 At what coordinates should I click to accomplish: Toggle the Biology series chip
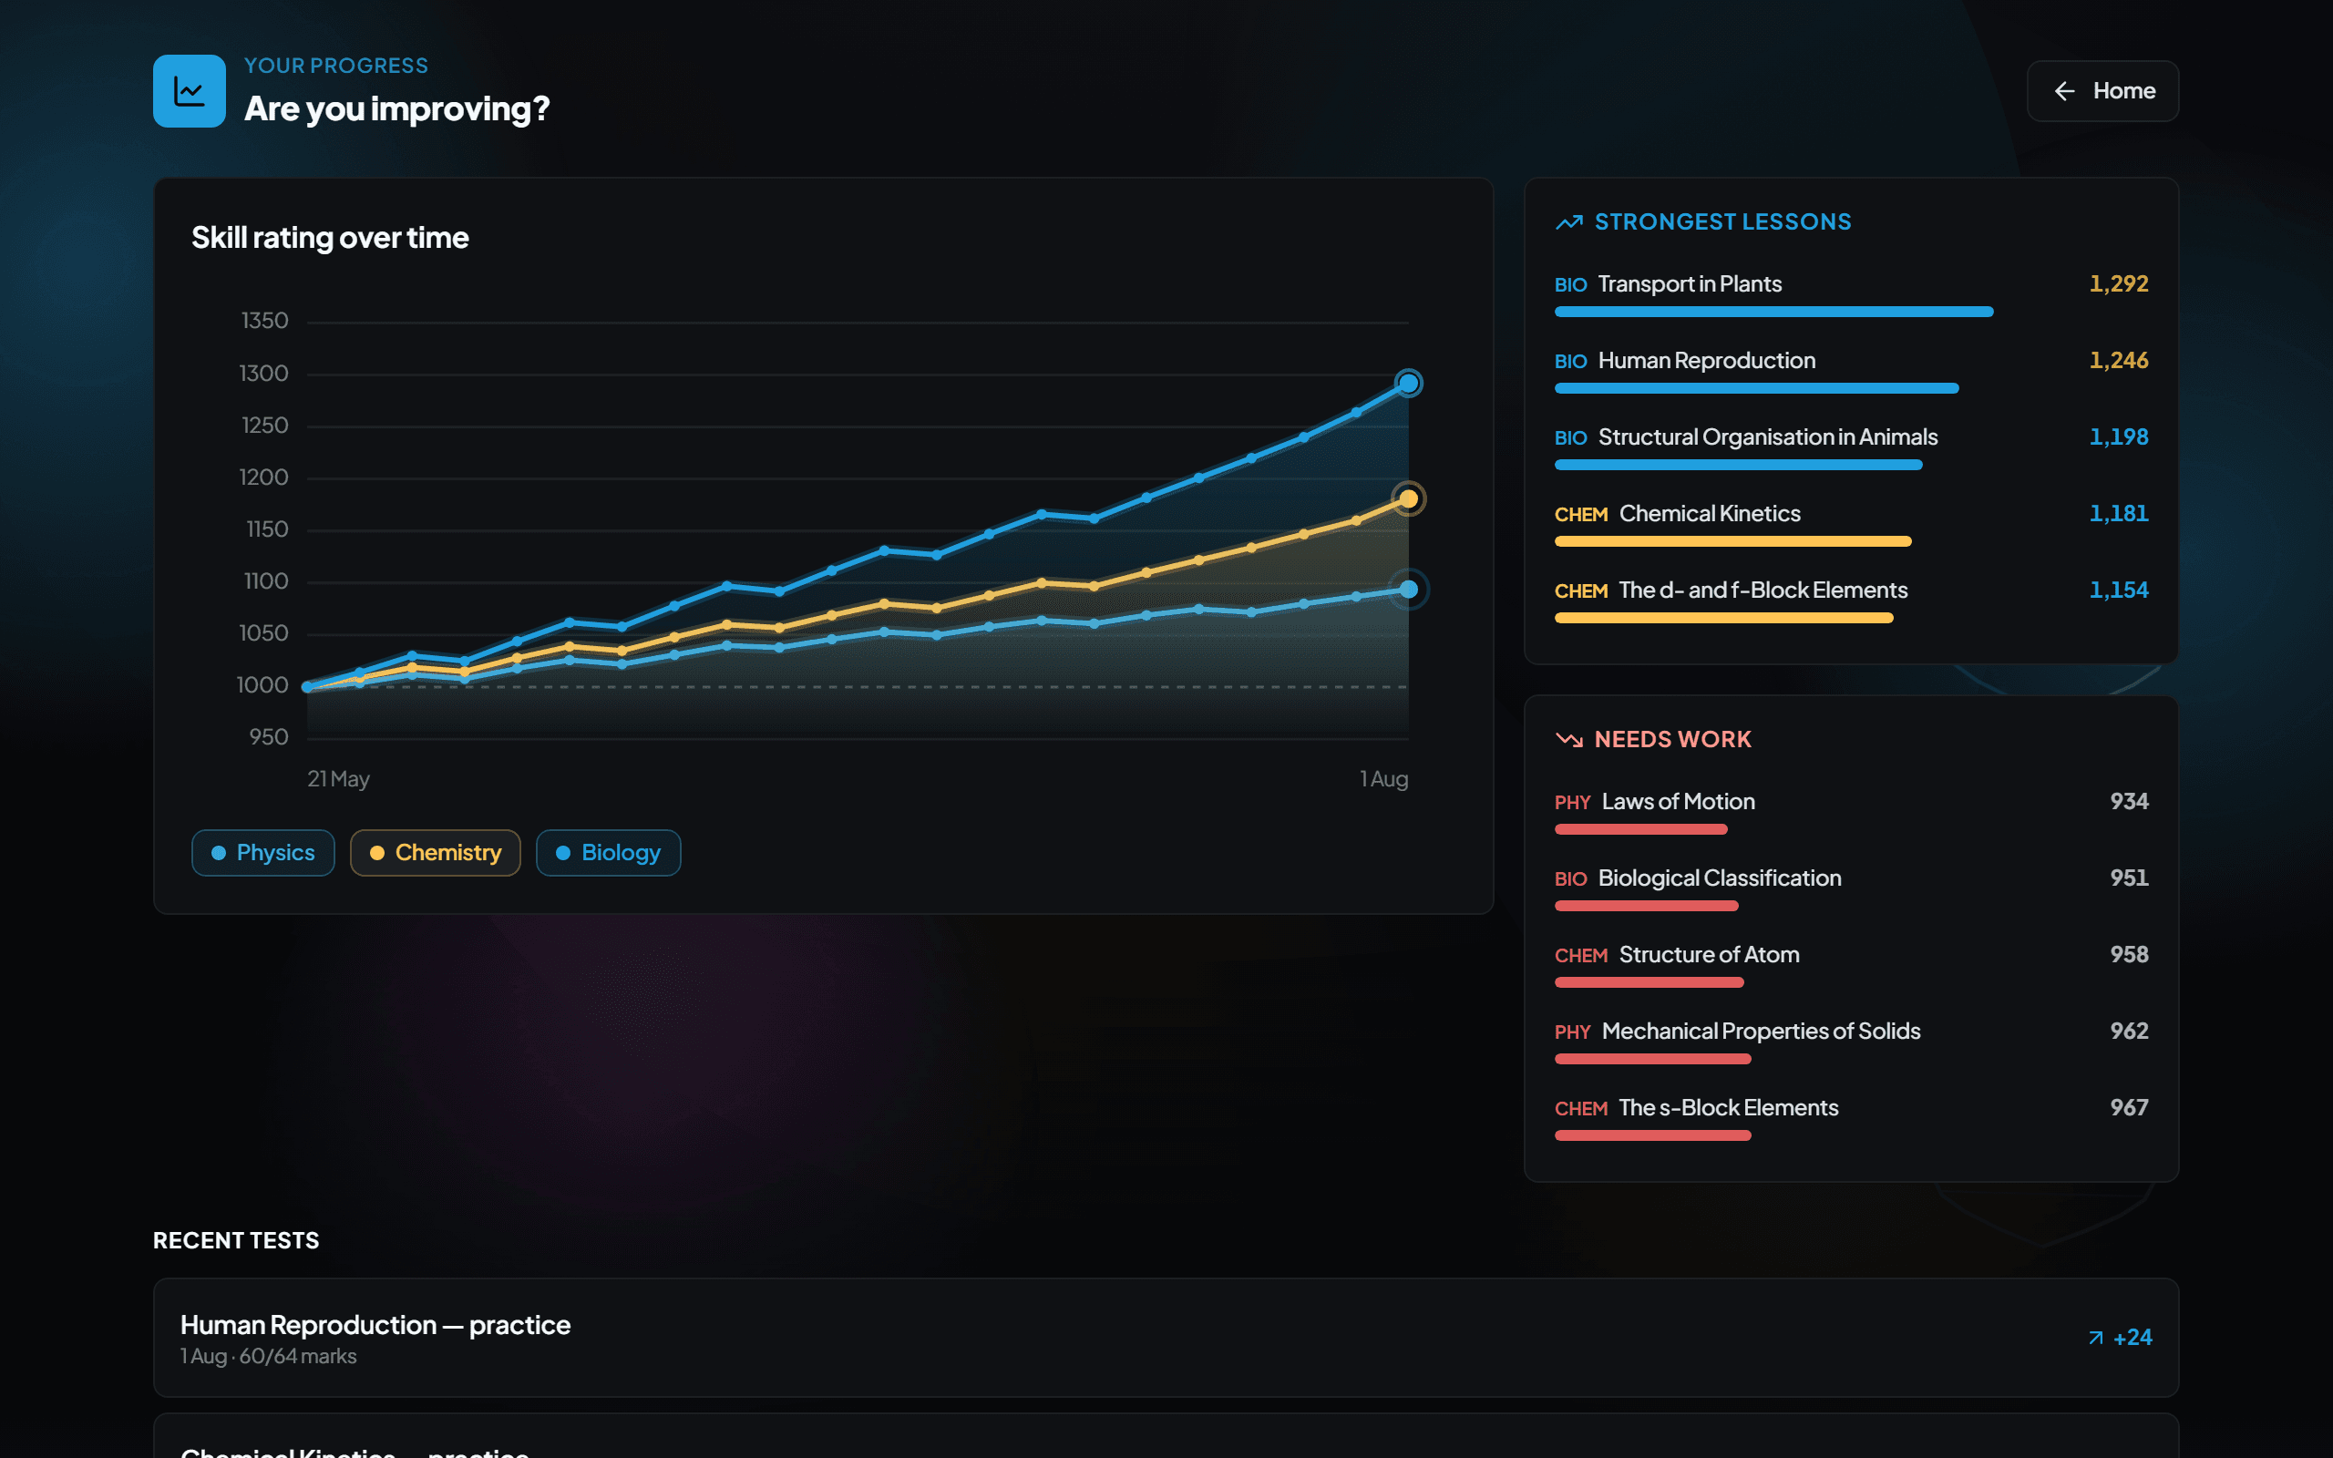coord(609,852)
